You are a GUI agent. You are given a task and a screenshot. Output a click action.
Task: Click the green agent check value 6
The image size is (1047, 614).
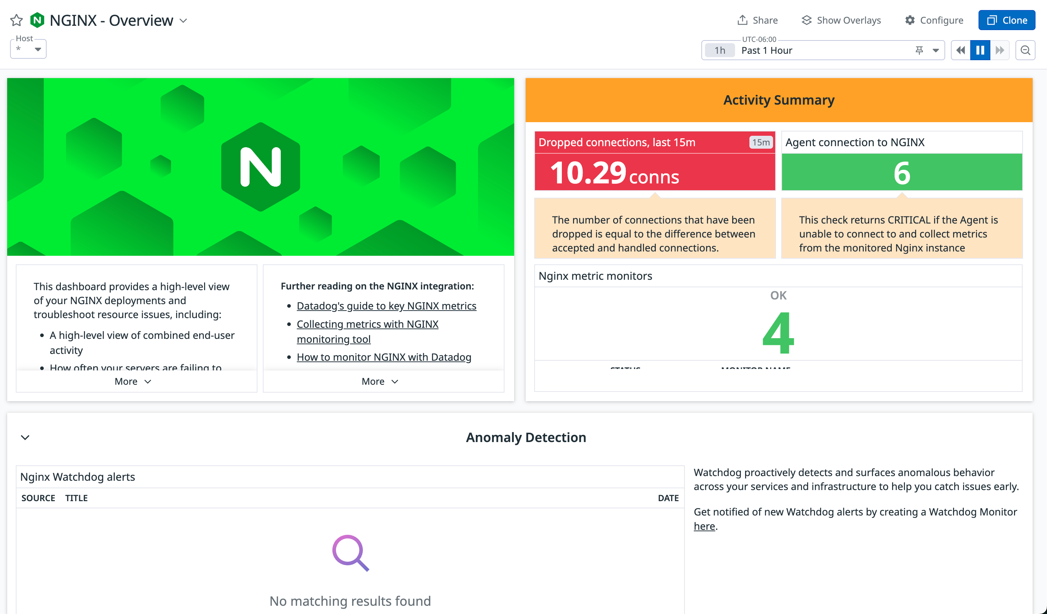pos(901,173)
